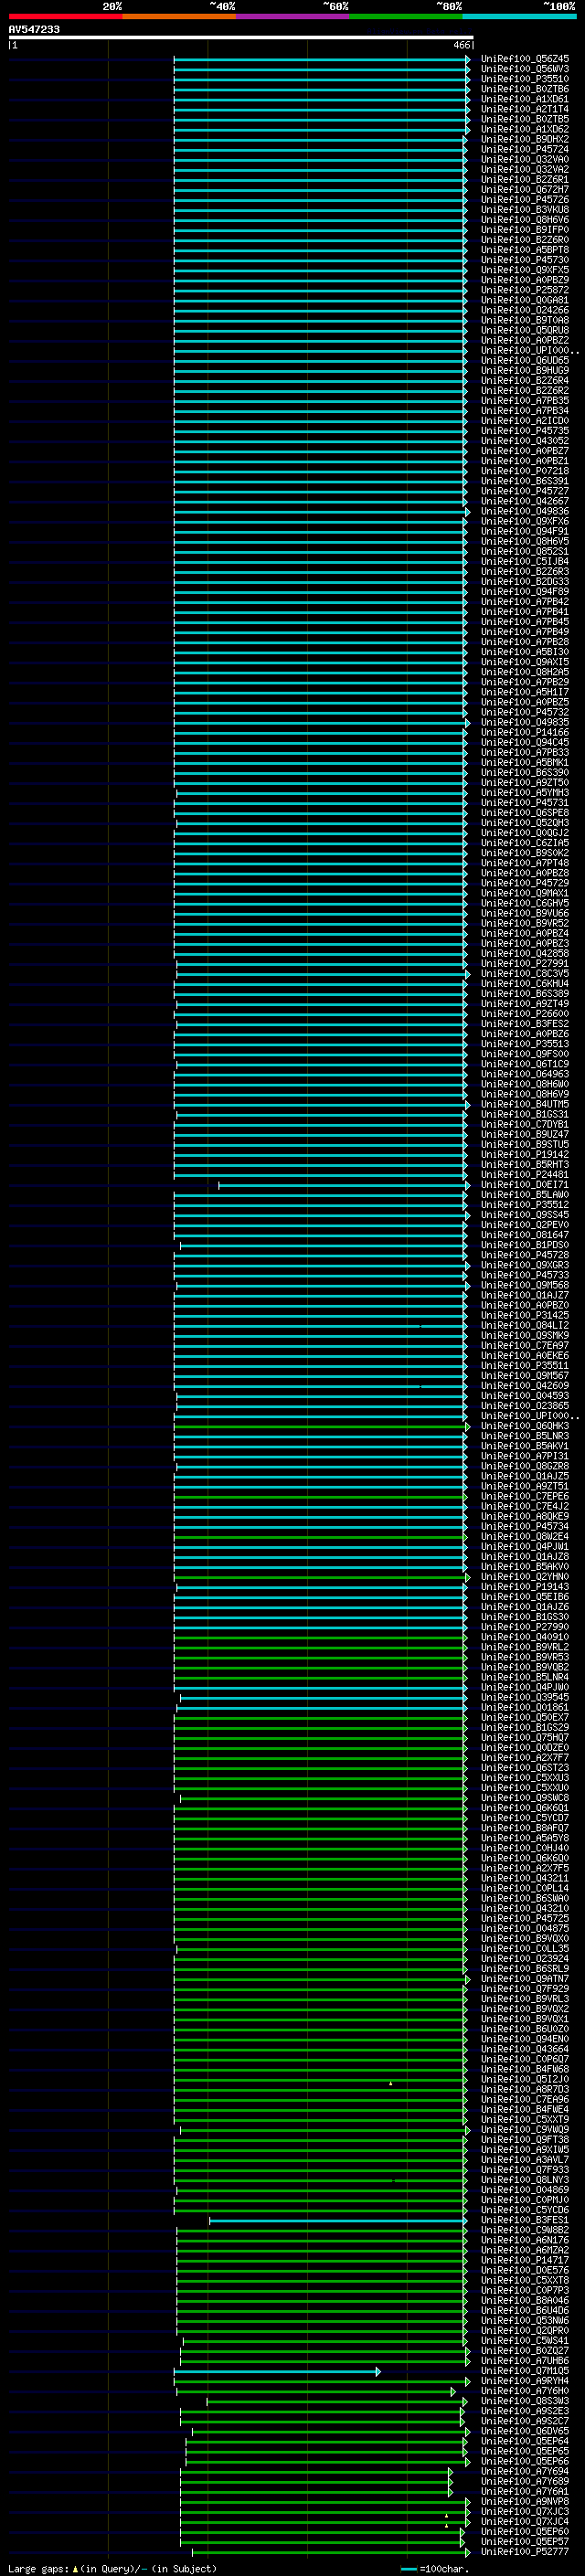Open hit UniRef100_P25872
Image resolution: width=585 pixels, height=2576 pixels.
(524, 290)
